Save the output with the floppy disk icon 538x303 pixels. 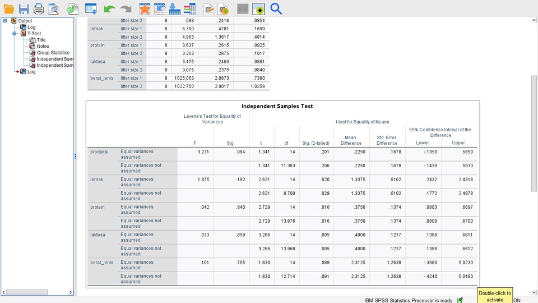(24, 8)
